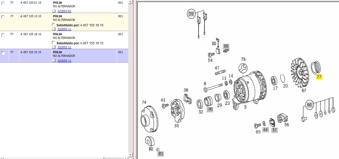Click the parts list scroll down arrow
339x159 pixels.
(x=131, y=154)
